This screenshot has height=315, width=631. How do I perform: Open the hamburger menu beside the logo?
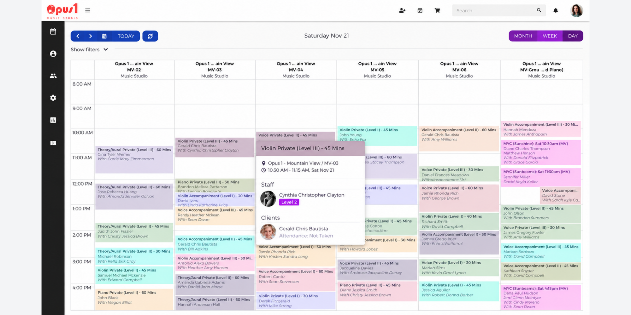(88, 10)
